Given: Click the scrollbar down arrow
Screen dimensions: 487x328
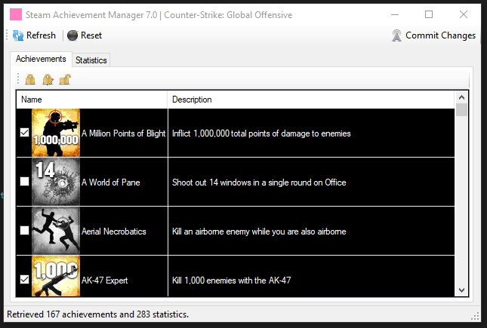Looking at the screenshot, I should pos(461,290).
